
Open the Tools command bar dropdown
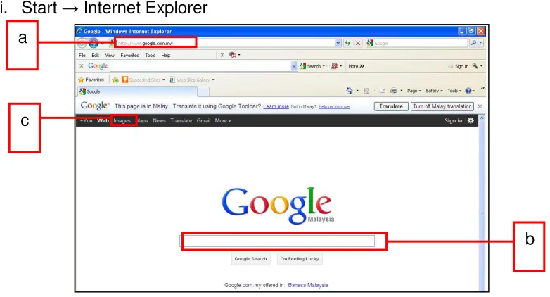[454, 91]
